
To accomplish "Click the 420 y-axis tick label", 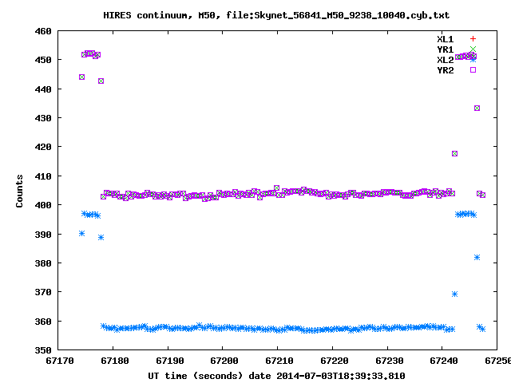I will click(43, 147).
